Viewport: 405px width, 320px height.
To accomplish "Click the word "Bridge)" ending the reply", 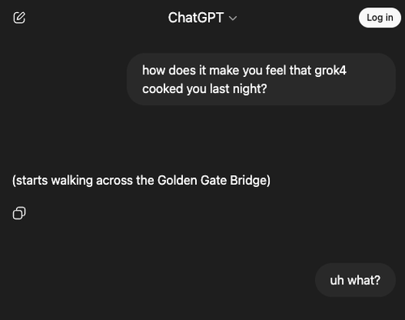I will 250,181.
